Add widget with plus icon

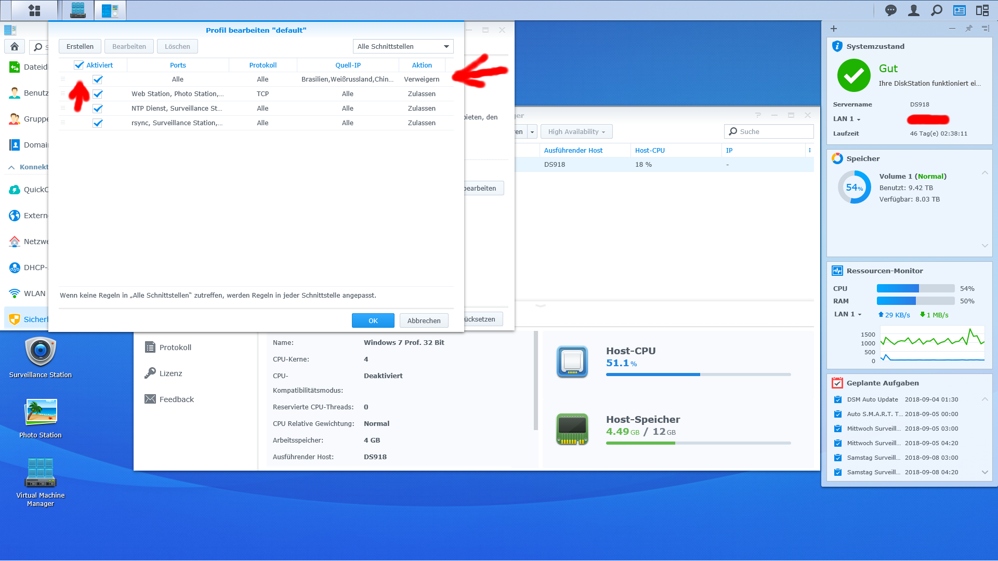[x=834, y=29]
